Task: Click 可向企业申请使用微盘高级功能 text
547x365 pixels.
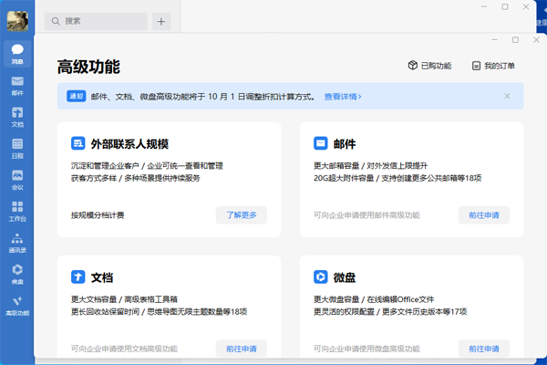Action: coord(366,349)
